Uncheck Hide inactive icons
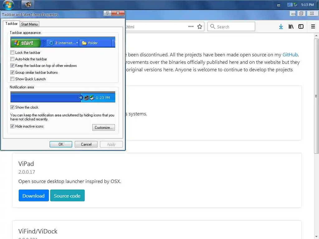Viewport: 319px width, 239px height. coord(12,126)
